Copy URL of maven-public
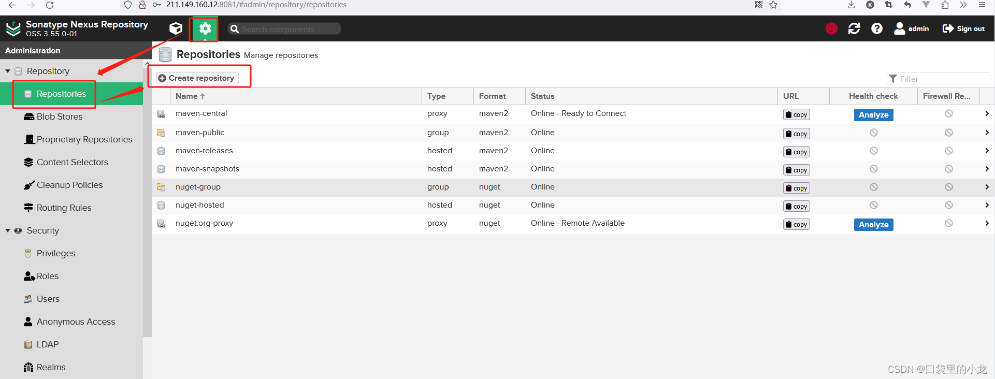995x379 pixels. coord(796,134)
